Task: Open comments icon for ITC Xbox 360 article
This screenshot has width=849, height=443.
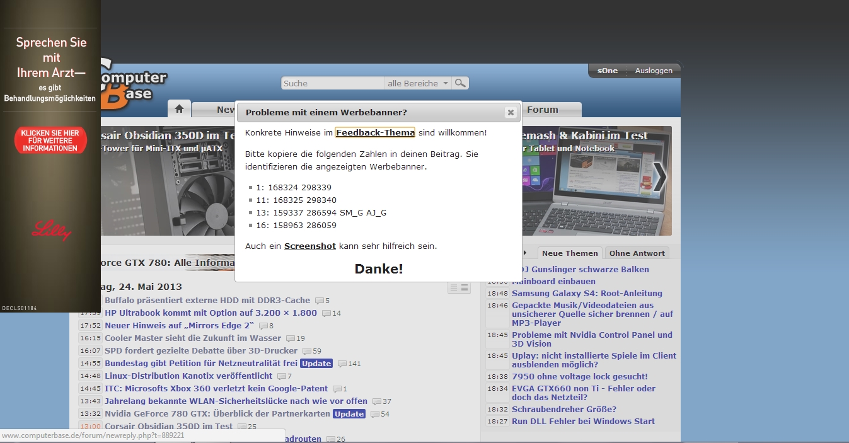Action: [x=337, y=389]
